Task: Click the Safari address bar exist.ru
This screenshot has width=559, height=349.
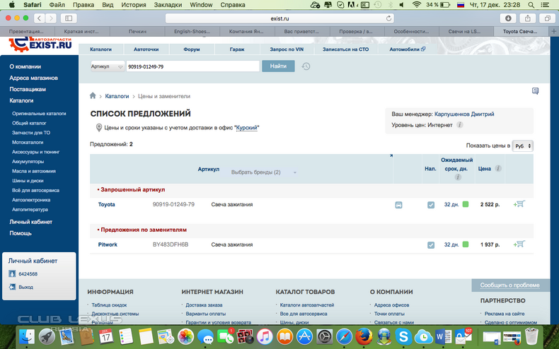Action: click(279, 18)
